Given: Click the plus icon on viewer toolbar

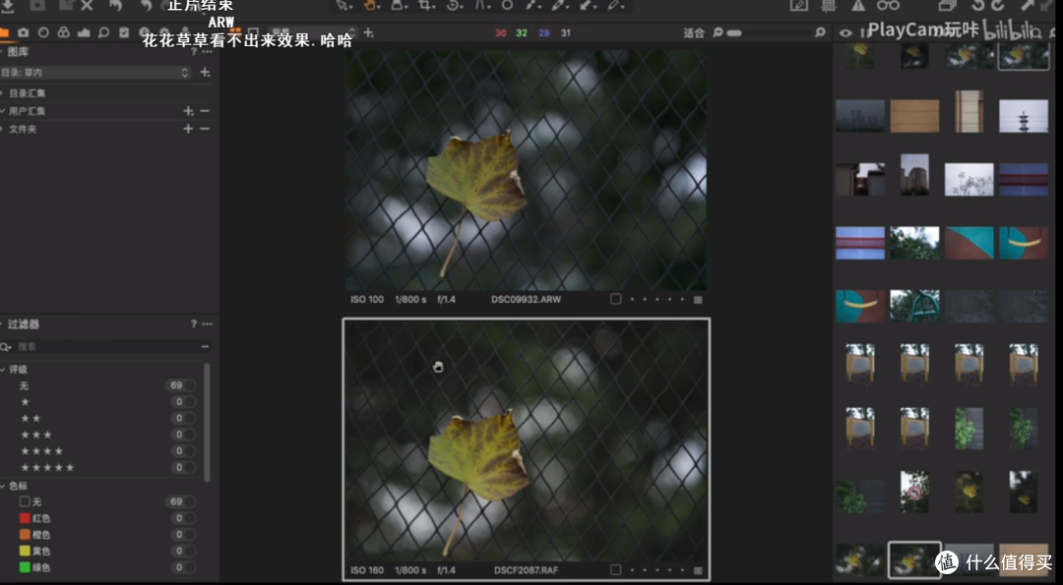Looking at the screenshot, I should [368, 32].
